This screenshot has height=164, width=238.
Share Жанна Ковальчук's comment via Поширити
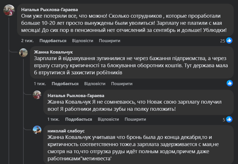(x=122, y=84)
